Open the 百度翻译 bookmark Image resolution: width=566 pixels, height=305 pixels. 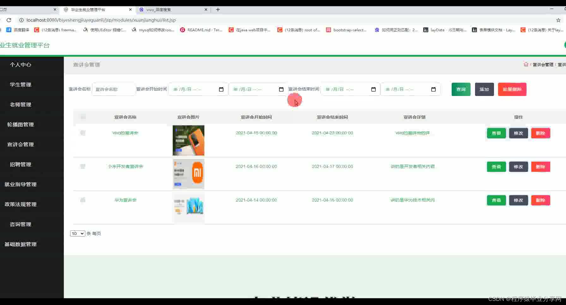click(18, 30)
